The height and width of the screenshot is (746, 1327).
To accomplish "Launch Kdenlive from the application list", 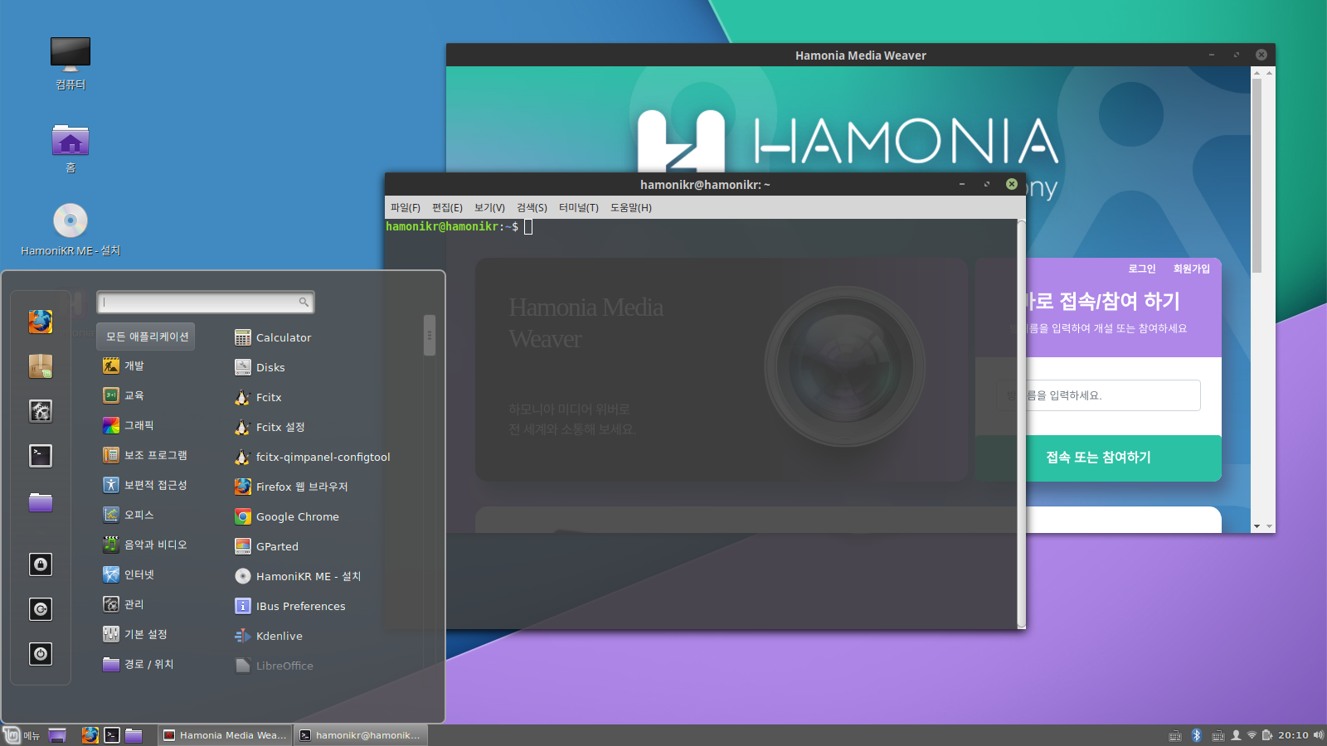I will (279, 637).
